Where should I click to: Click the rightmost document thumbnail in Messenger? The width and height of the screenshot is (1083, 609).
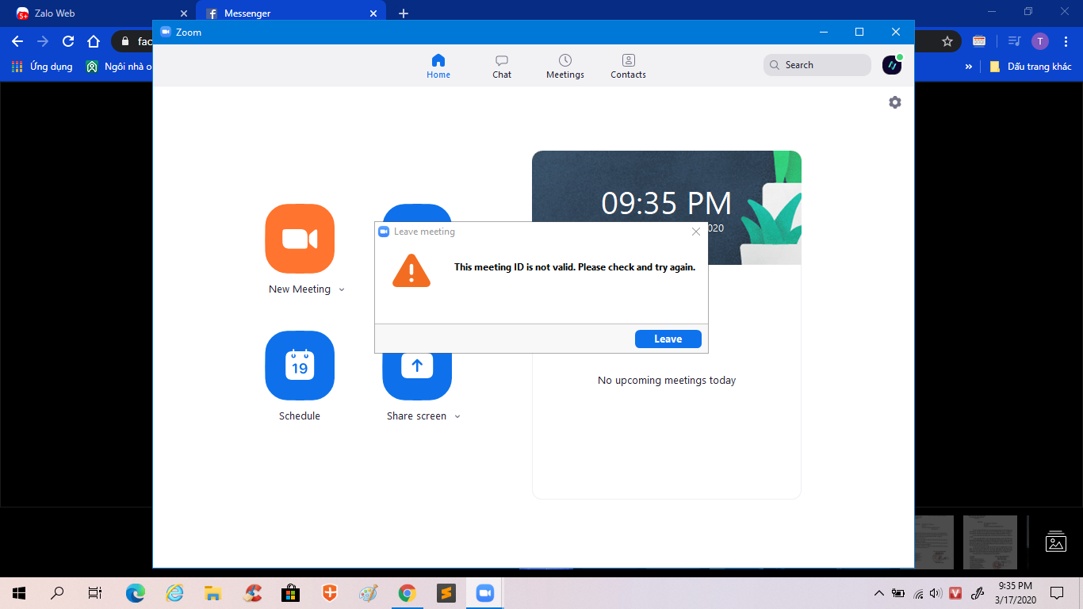990,542
